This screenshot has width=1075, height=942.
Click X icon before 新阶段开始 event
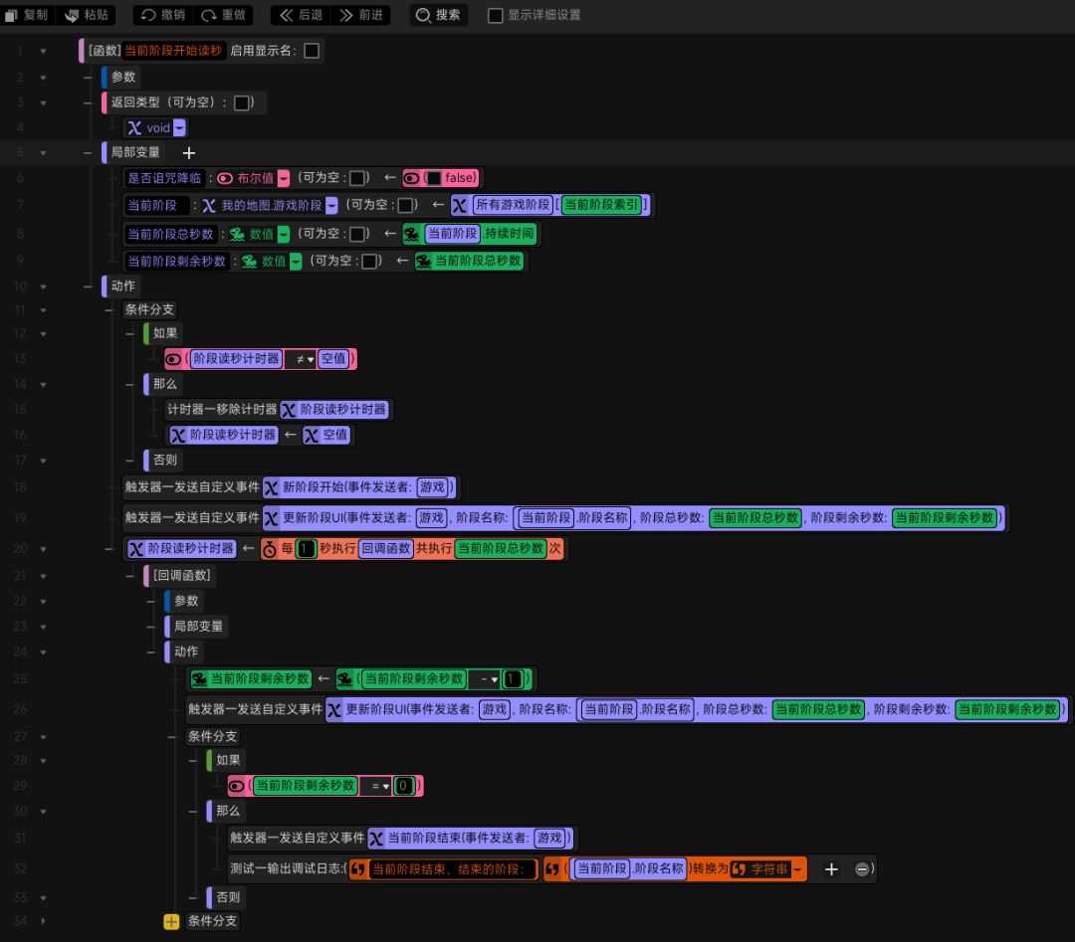272,487
